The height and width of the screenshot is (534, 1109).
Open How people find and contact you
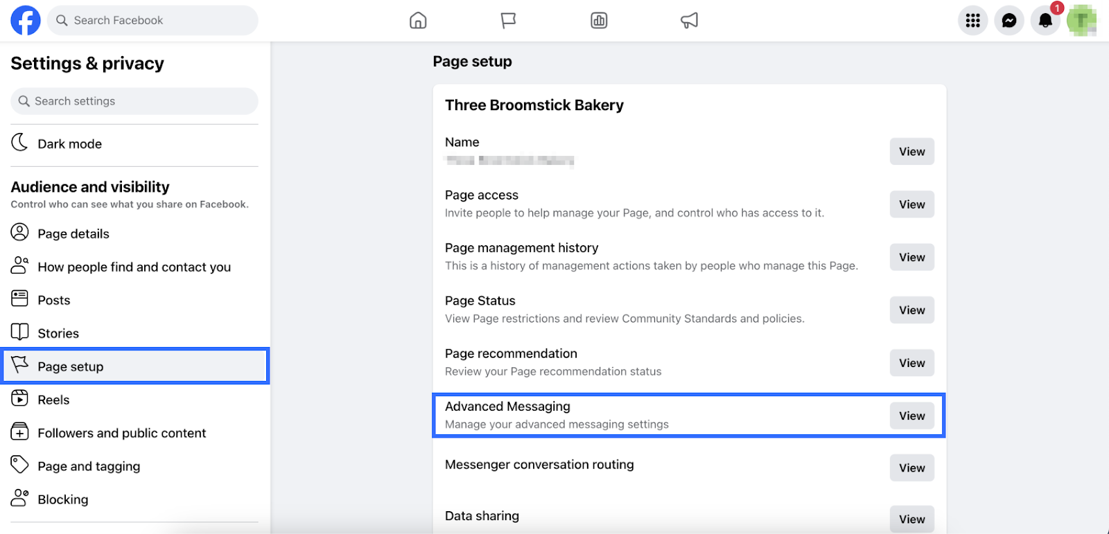coord(134,267)
